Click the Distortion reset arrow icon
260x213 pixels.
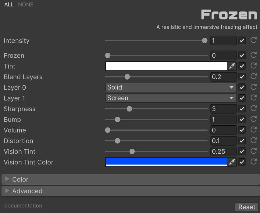click(253, 140)
